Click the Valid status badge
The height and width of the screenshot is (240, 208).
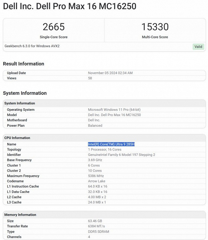pos(198,47)
